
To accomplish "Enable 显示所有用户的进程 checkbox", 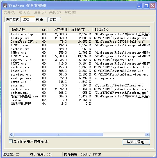I will (x=11, y=141).
